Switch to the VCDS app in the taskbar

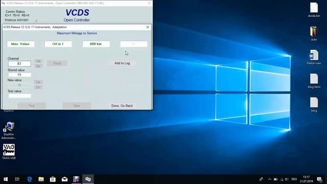(x=76, y=179)
